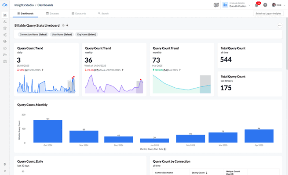Open the Data Unification workspace dropdown
This screenshot has width=288, height=175.
pos(237,5)
